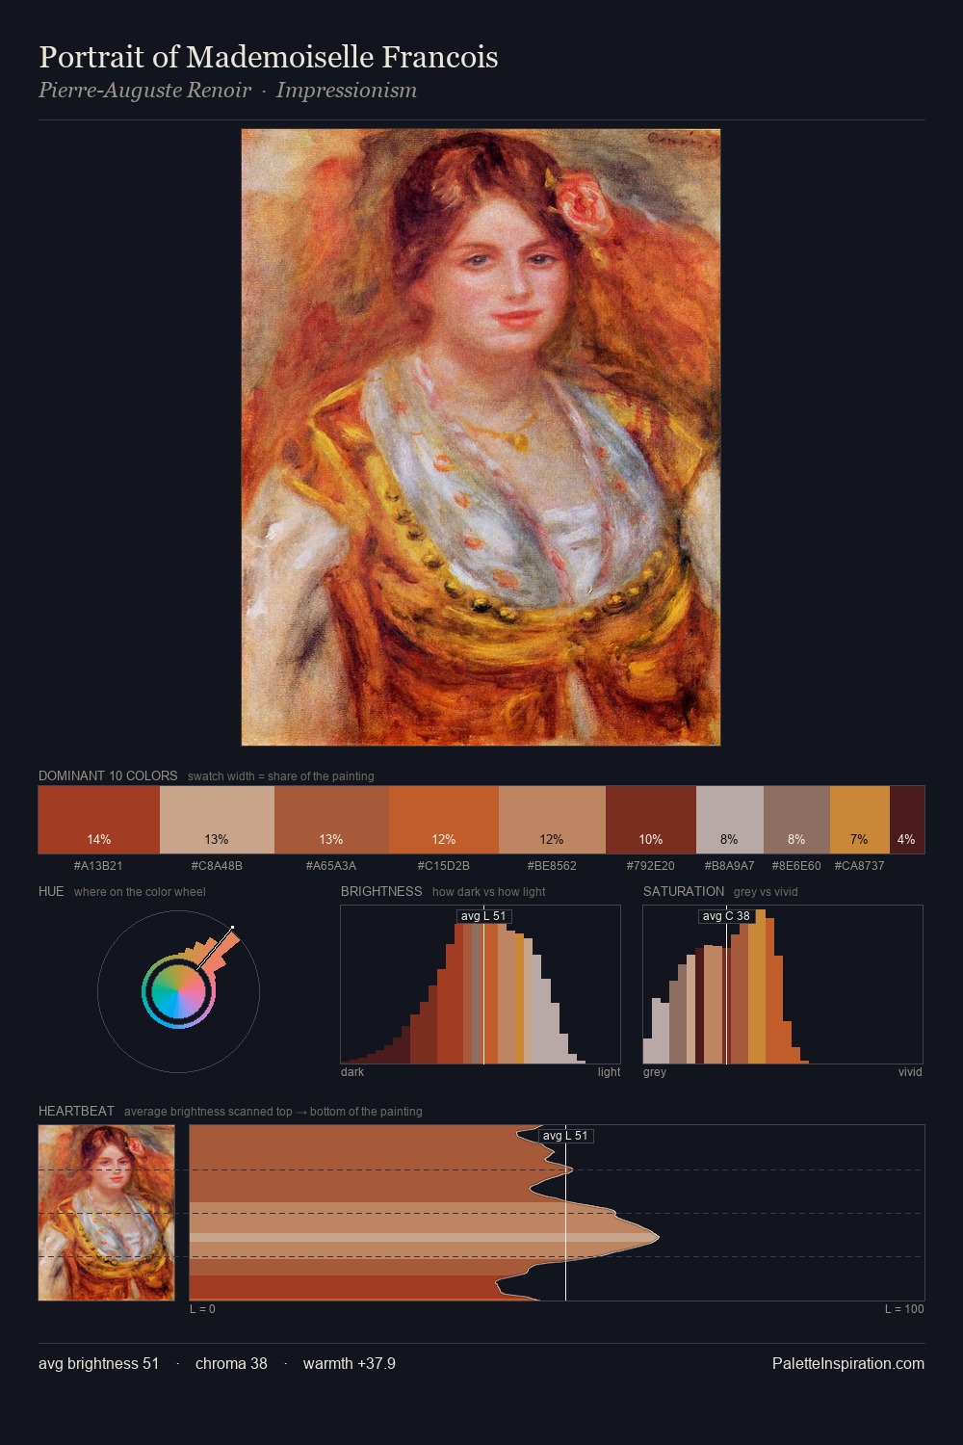The height and width of the screenshot is (1445, 963).
Task: Click the 'BRIGHTNESS' section heading
Action: (x=381, y=892)
